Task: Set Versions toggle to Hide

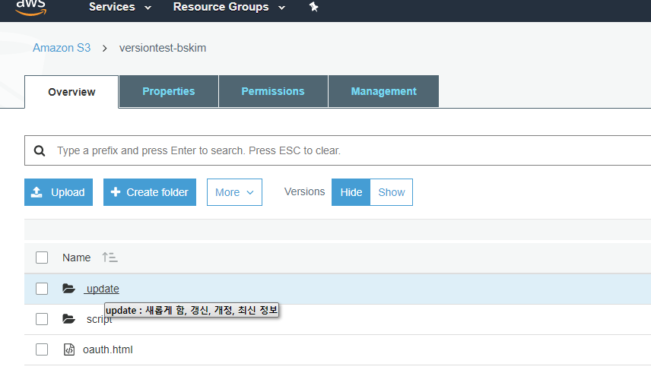Action: coord(351,192)
